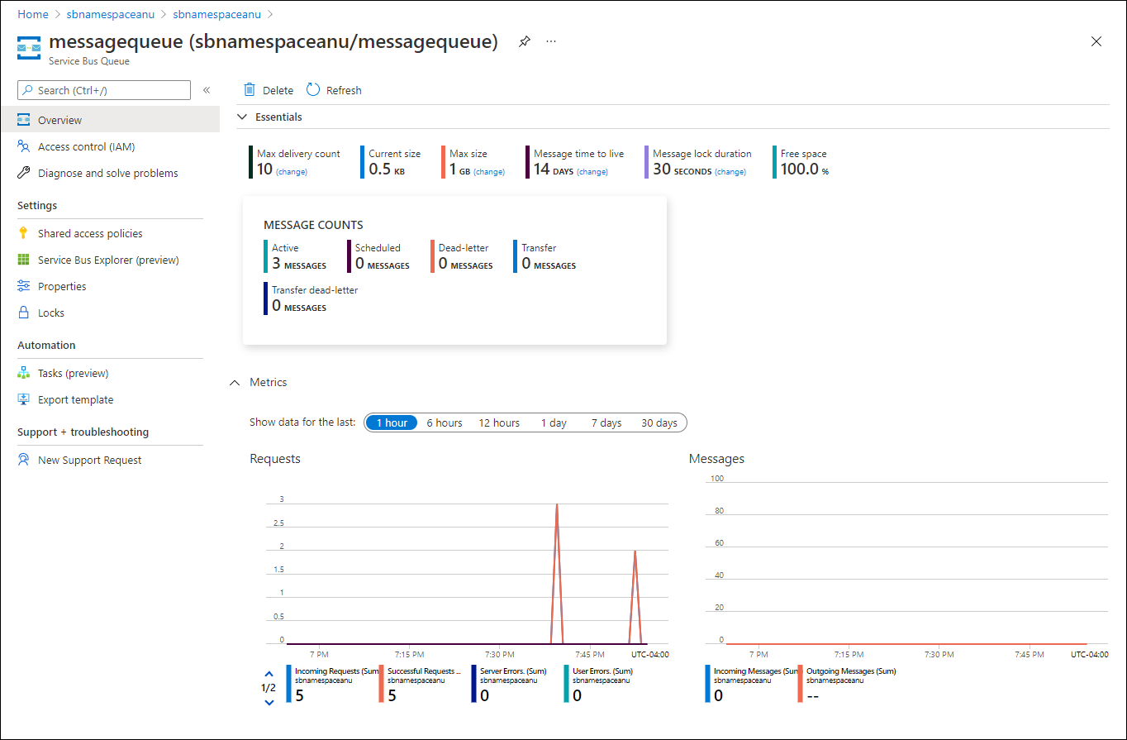Image resolution: width=1127 pixels, height=740 pixels.
Task: Click the Locks padlock icon
Action: tap(23, 313)
